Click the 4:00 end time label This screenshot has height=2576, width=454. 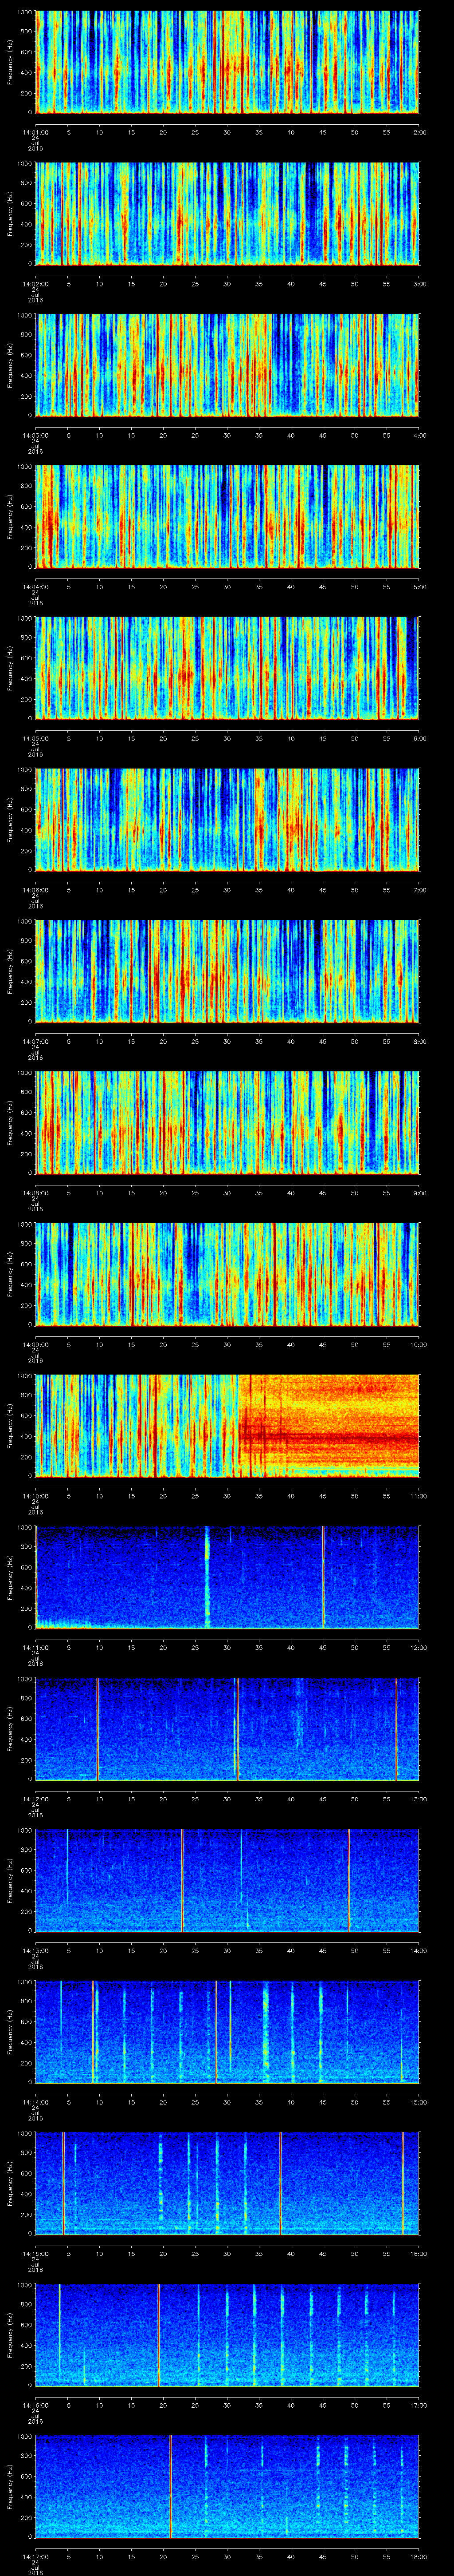point(419,435)
